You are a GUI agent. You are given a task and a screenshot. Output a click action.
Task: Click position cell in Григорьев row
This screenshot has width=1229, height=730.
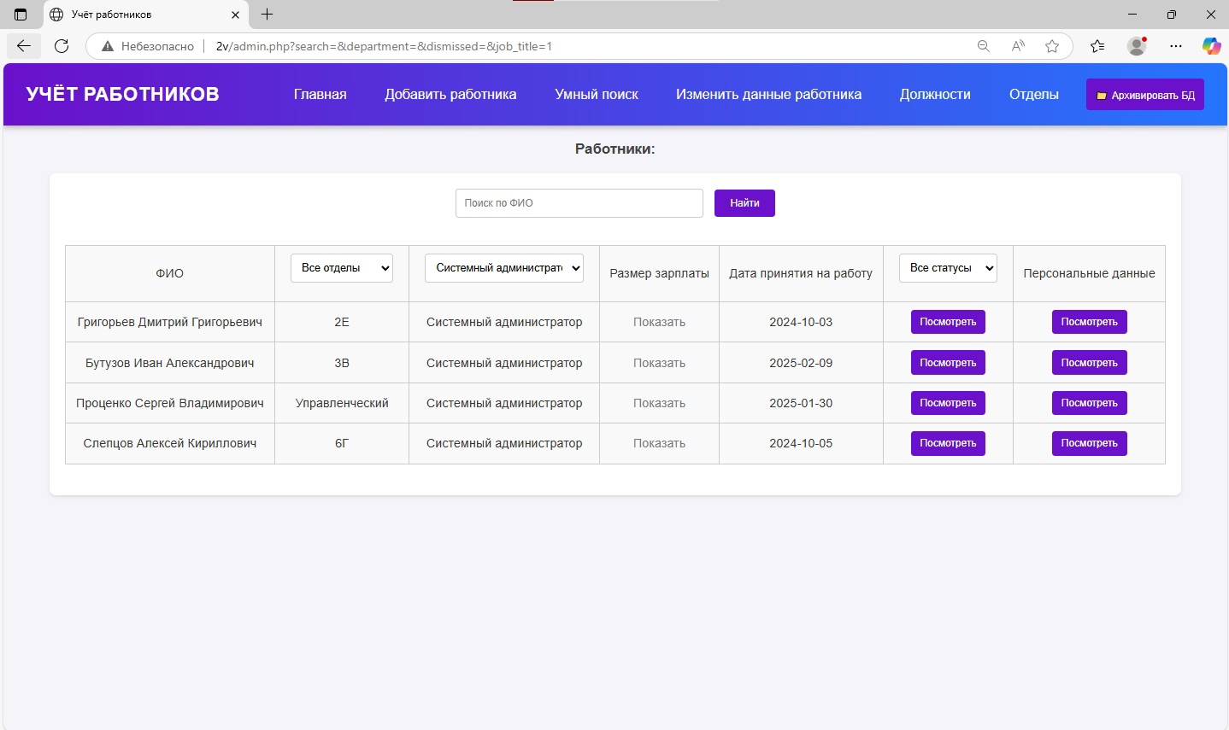[x=504, y=322]
